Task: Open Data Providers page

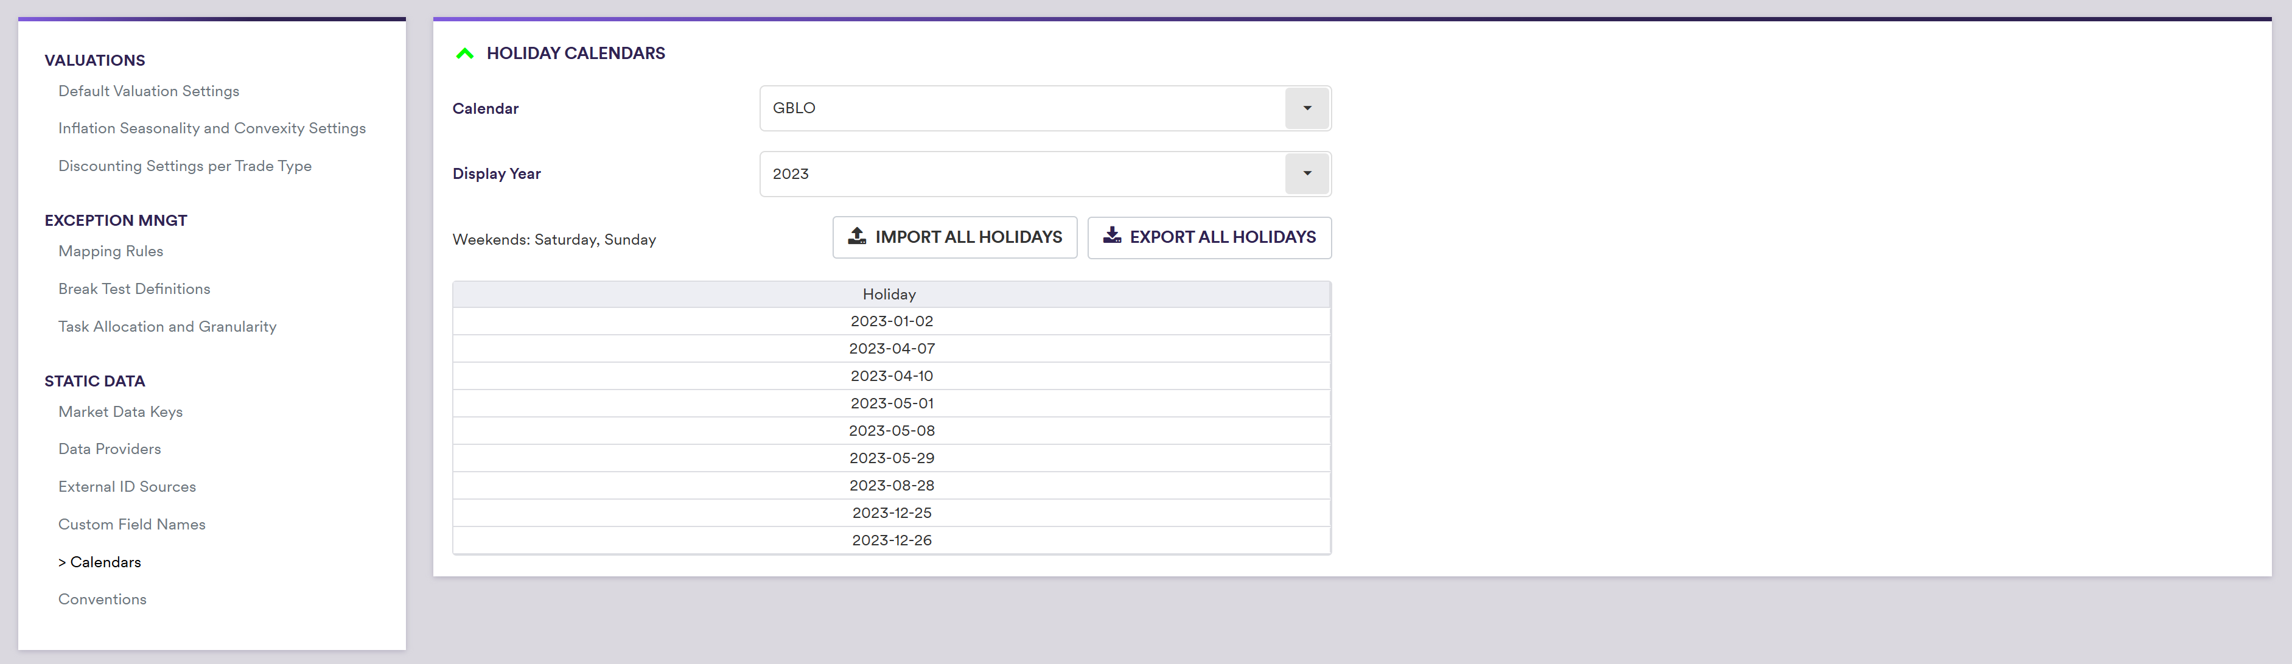Action: point(110,450)
